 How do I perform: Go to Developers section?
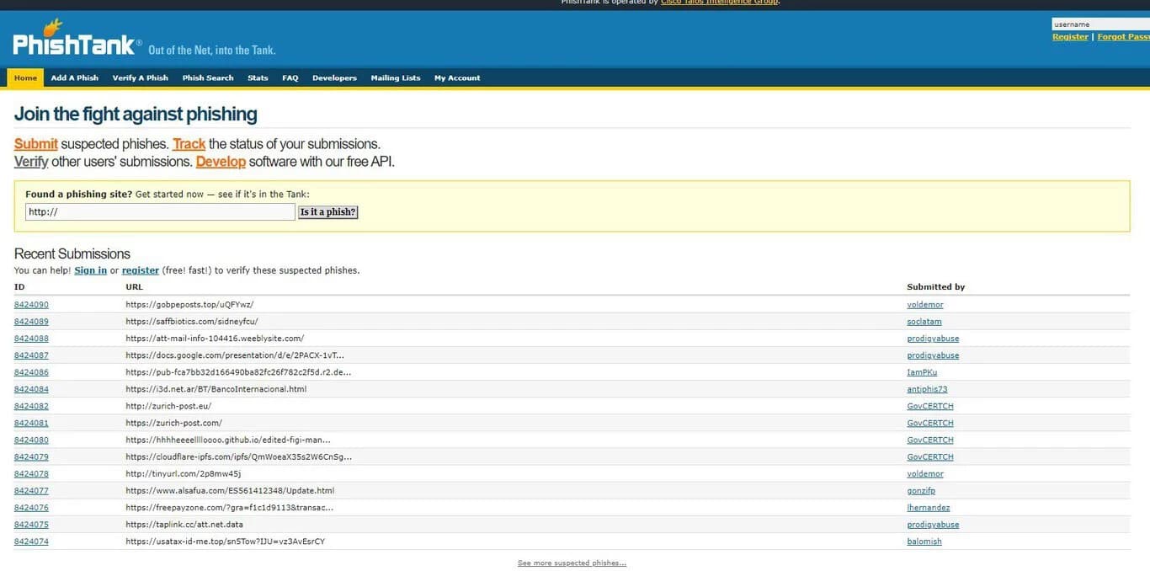tap(334, 77)
